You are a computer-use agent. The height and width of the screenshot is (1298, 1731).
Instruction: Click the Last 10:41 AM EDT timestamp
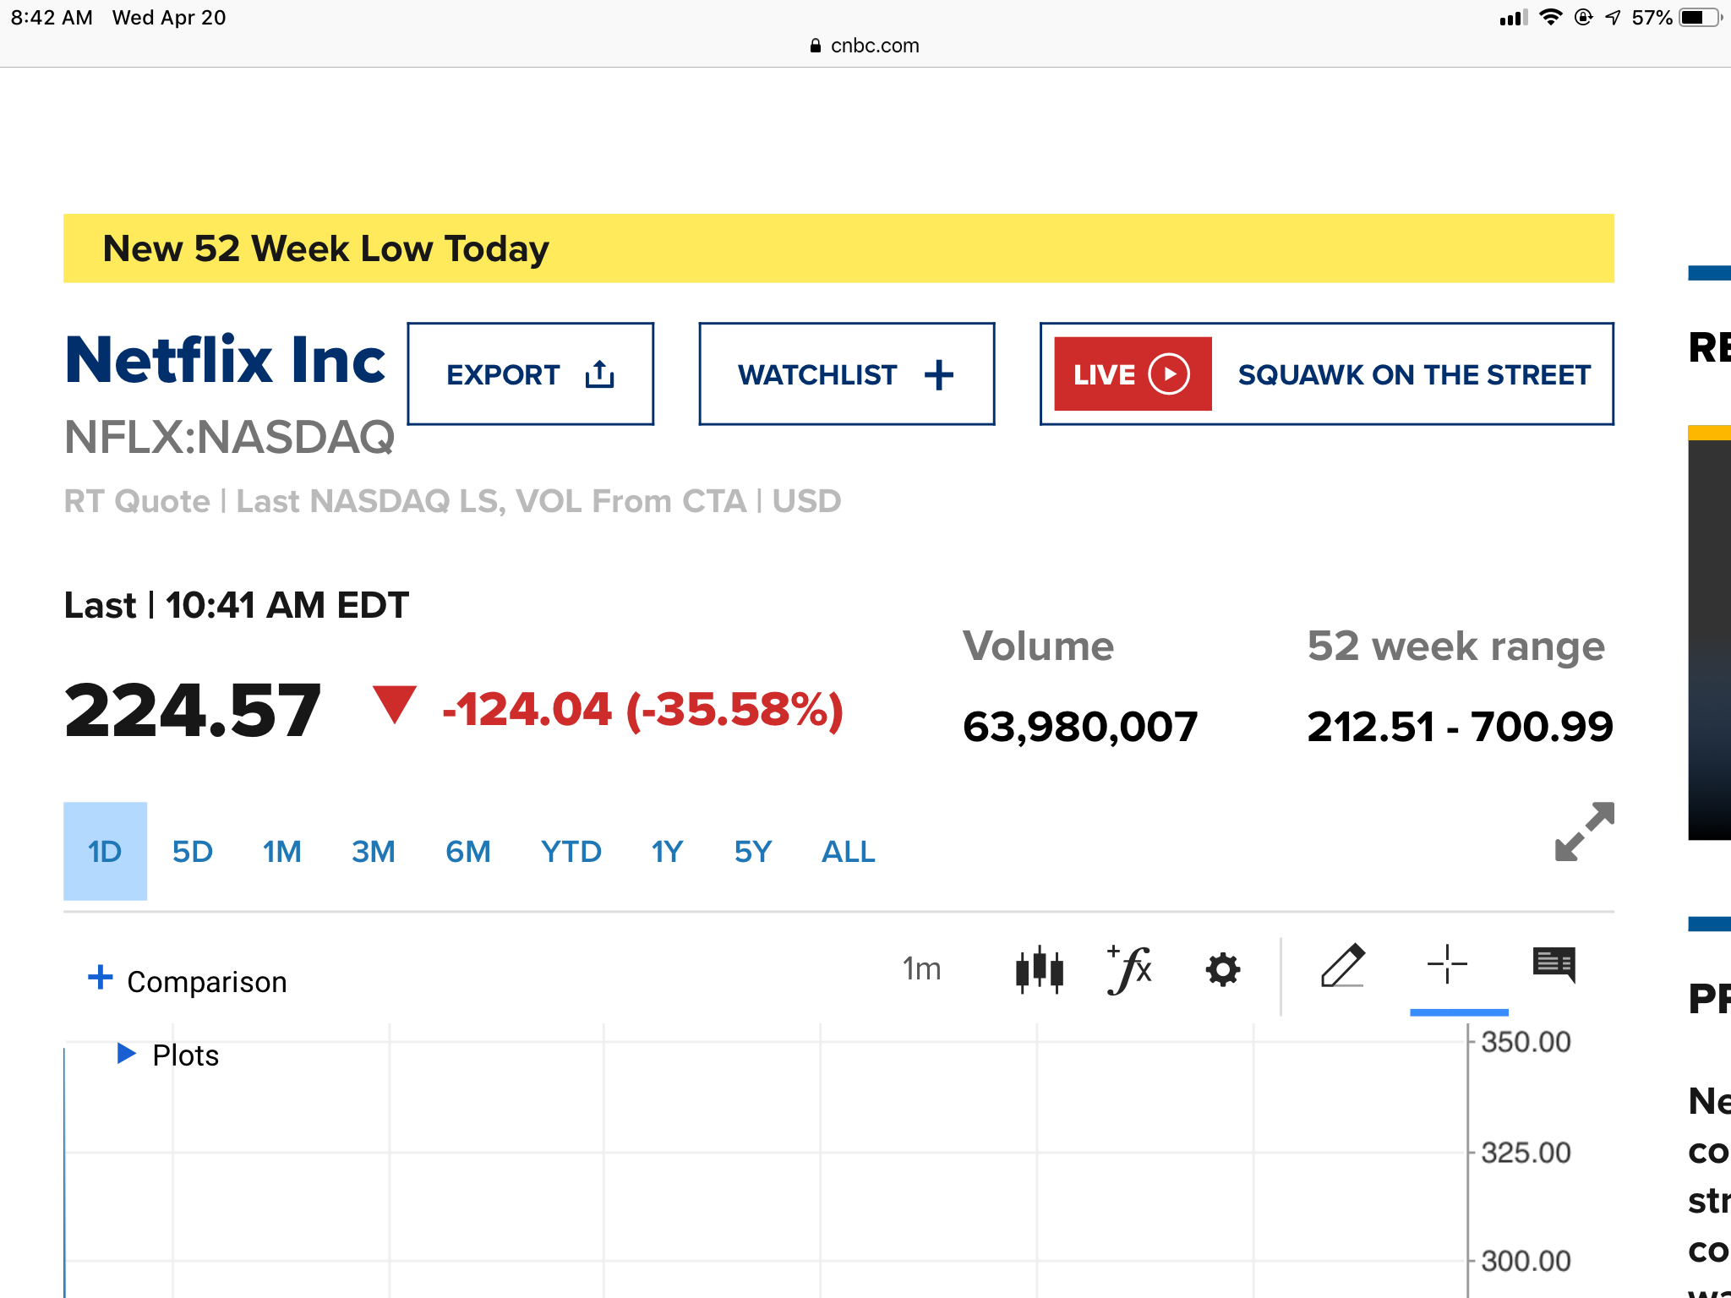237,605
